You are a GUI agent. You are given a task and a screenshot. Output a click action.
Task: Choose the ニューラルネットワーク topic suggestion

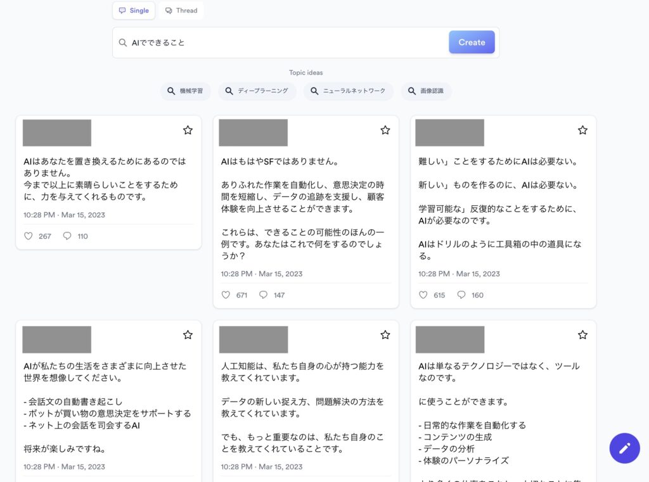pos(348,91)
